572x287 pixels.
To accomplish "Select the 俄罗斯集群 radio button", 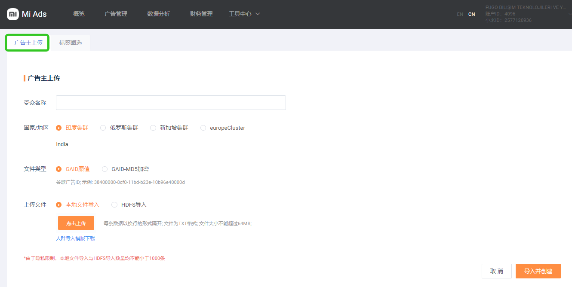I will click(103, 128).
